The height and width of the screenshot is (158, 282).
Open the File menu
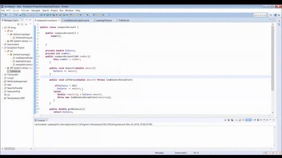(x=3, y=11)
